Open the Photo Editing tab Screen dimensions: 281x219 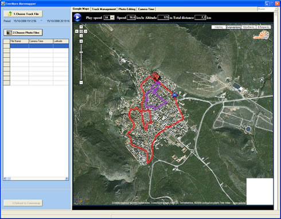tap(127, 9)
